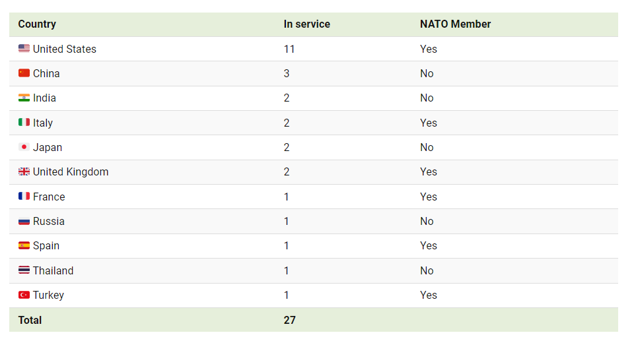
Task: Open the United Kingdom country link
Action: [71, 172]
